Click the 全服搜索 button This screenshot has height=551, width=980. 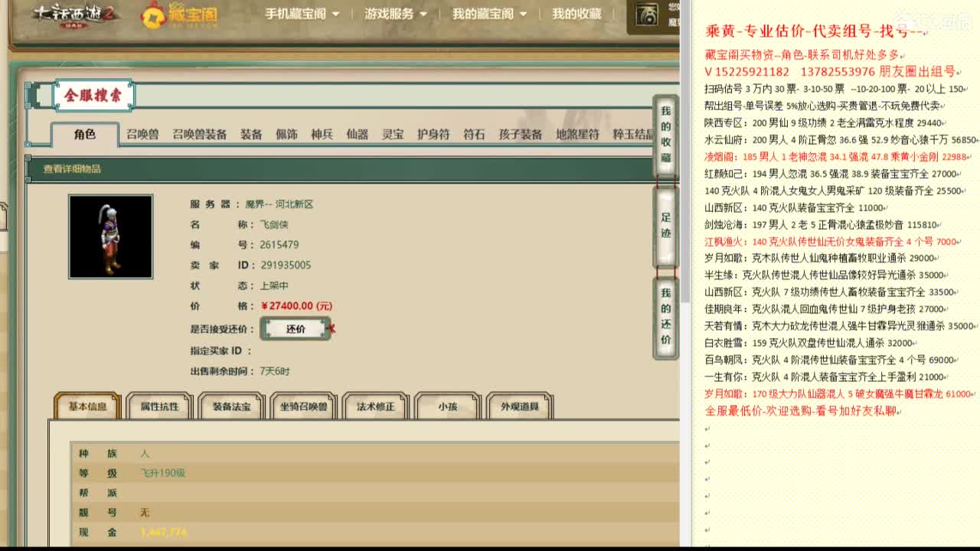point(93,96)
